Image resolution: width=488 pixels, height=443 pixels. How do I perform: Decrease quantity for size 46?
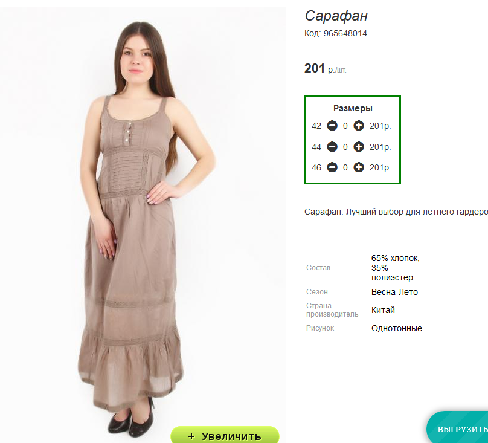[332, 167]
